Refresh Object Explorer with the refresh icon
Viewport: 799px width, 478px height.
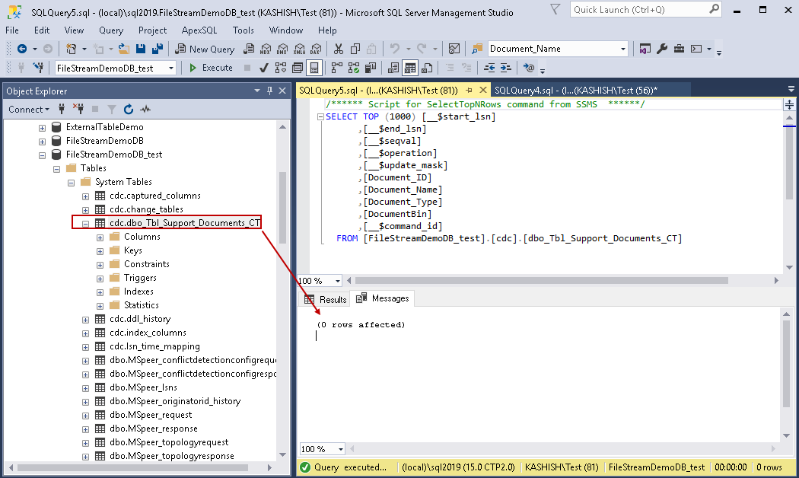(129, 109)
